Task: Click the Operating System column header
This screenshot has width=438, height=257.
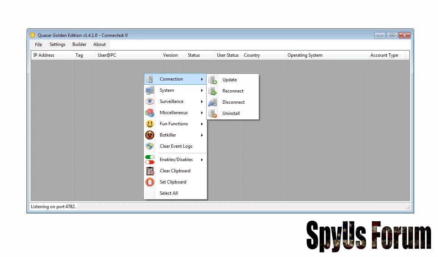Action: [305, 55]
